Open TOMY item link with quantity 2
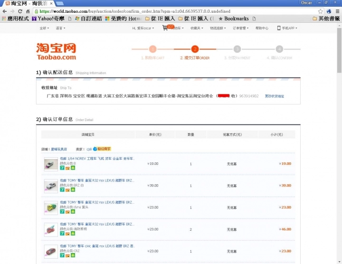 97,224
